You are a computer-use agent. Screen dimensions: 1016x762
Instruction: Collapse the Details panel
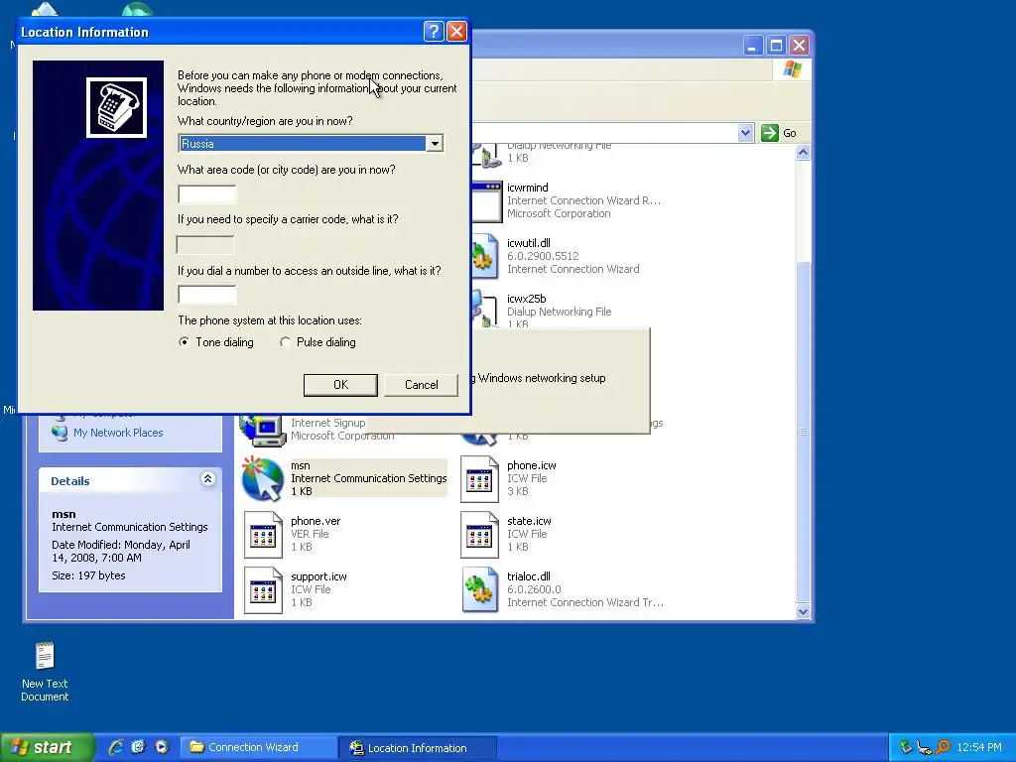click(x=208, y=479)
